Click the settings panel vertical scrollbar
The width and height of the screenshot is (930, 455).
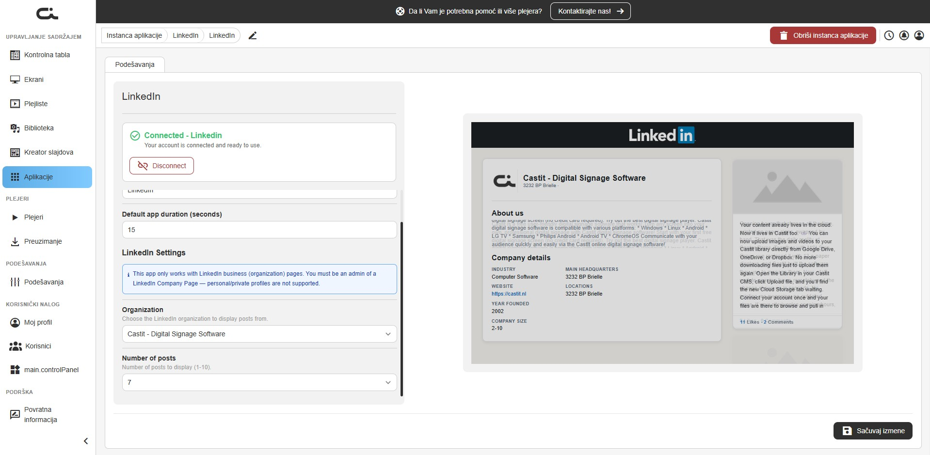tap(401, 309)
